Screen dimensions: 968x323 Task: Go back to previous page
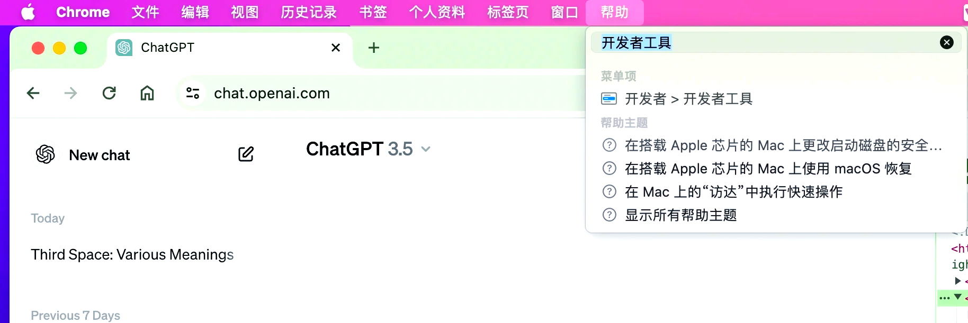(33, 94)
